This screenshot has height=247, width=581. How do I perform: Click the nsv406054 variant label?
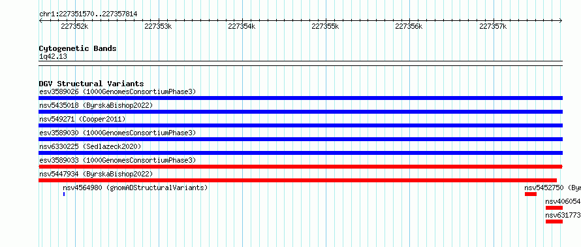pos(563,201)
